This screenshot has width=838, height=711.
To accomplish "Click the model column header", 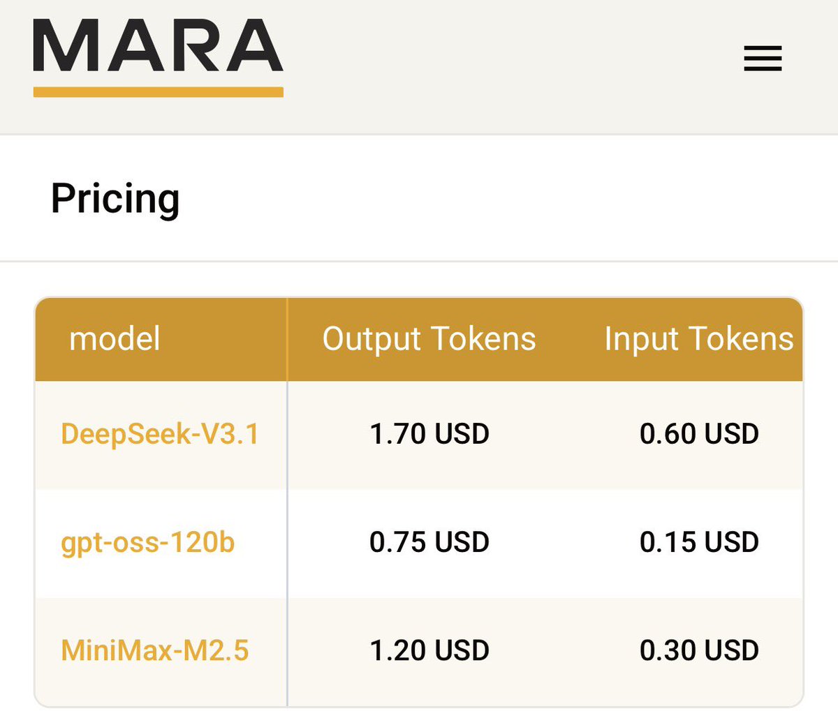I will point(115,339).
